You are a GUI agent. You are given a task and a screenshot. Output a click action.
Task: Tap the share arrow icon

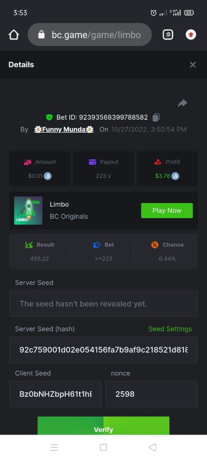tap(182, 103)
